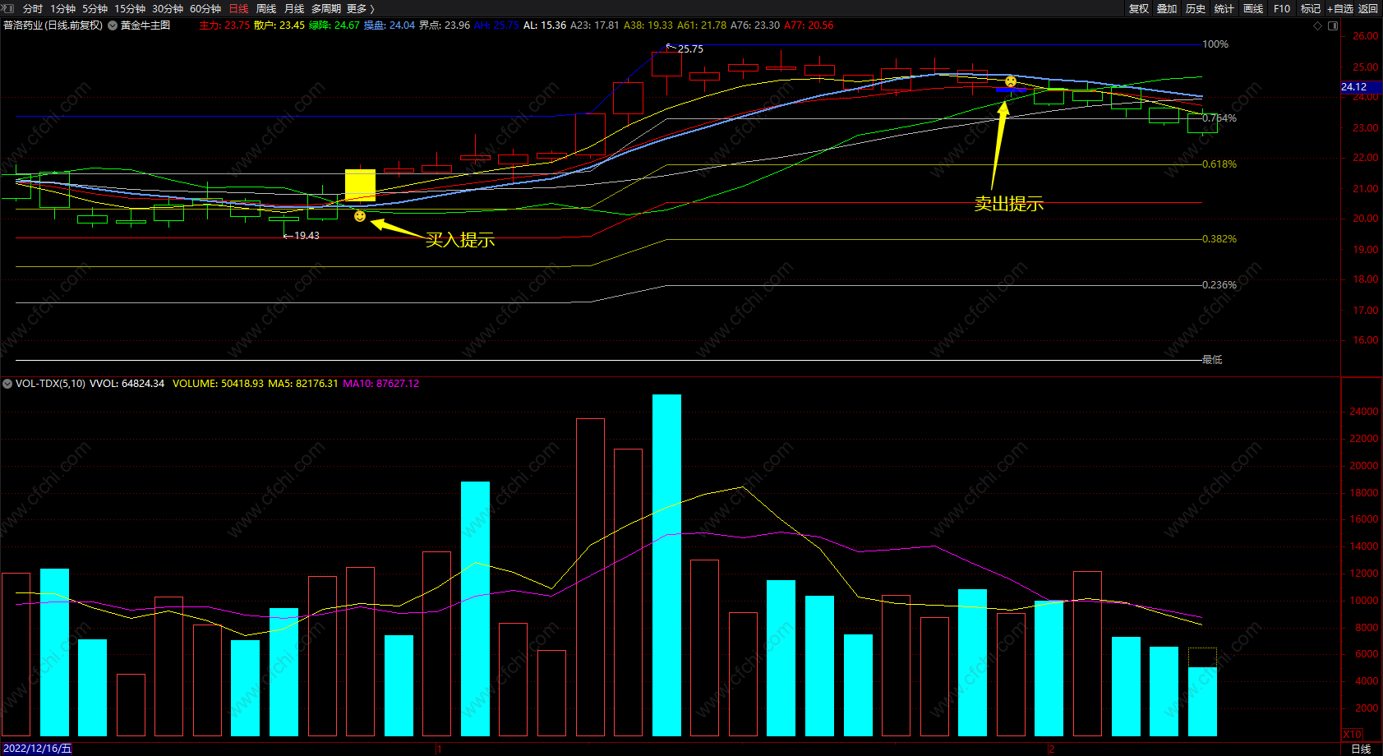Select the 日线 daily period tab

[x=238, y=8]
